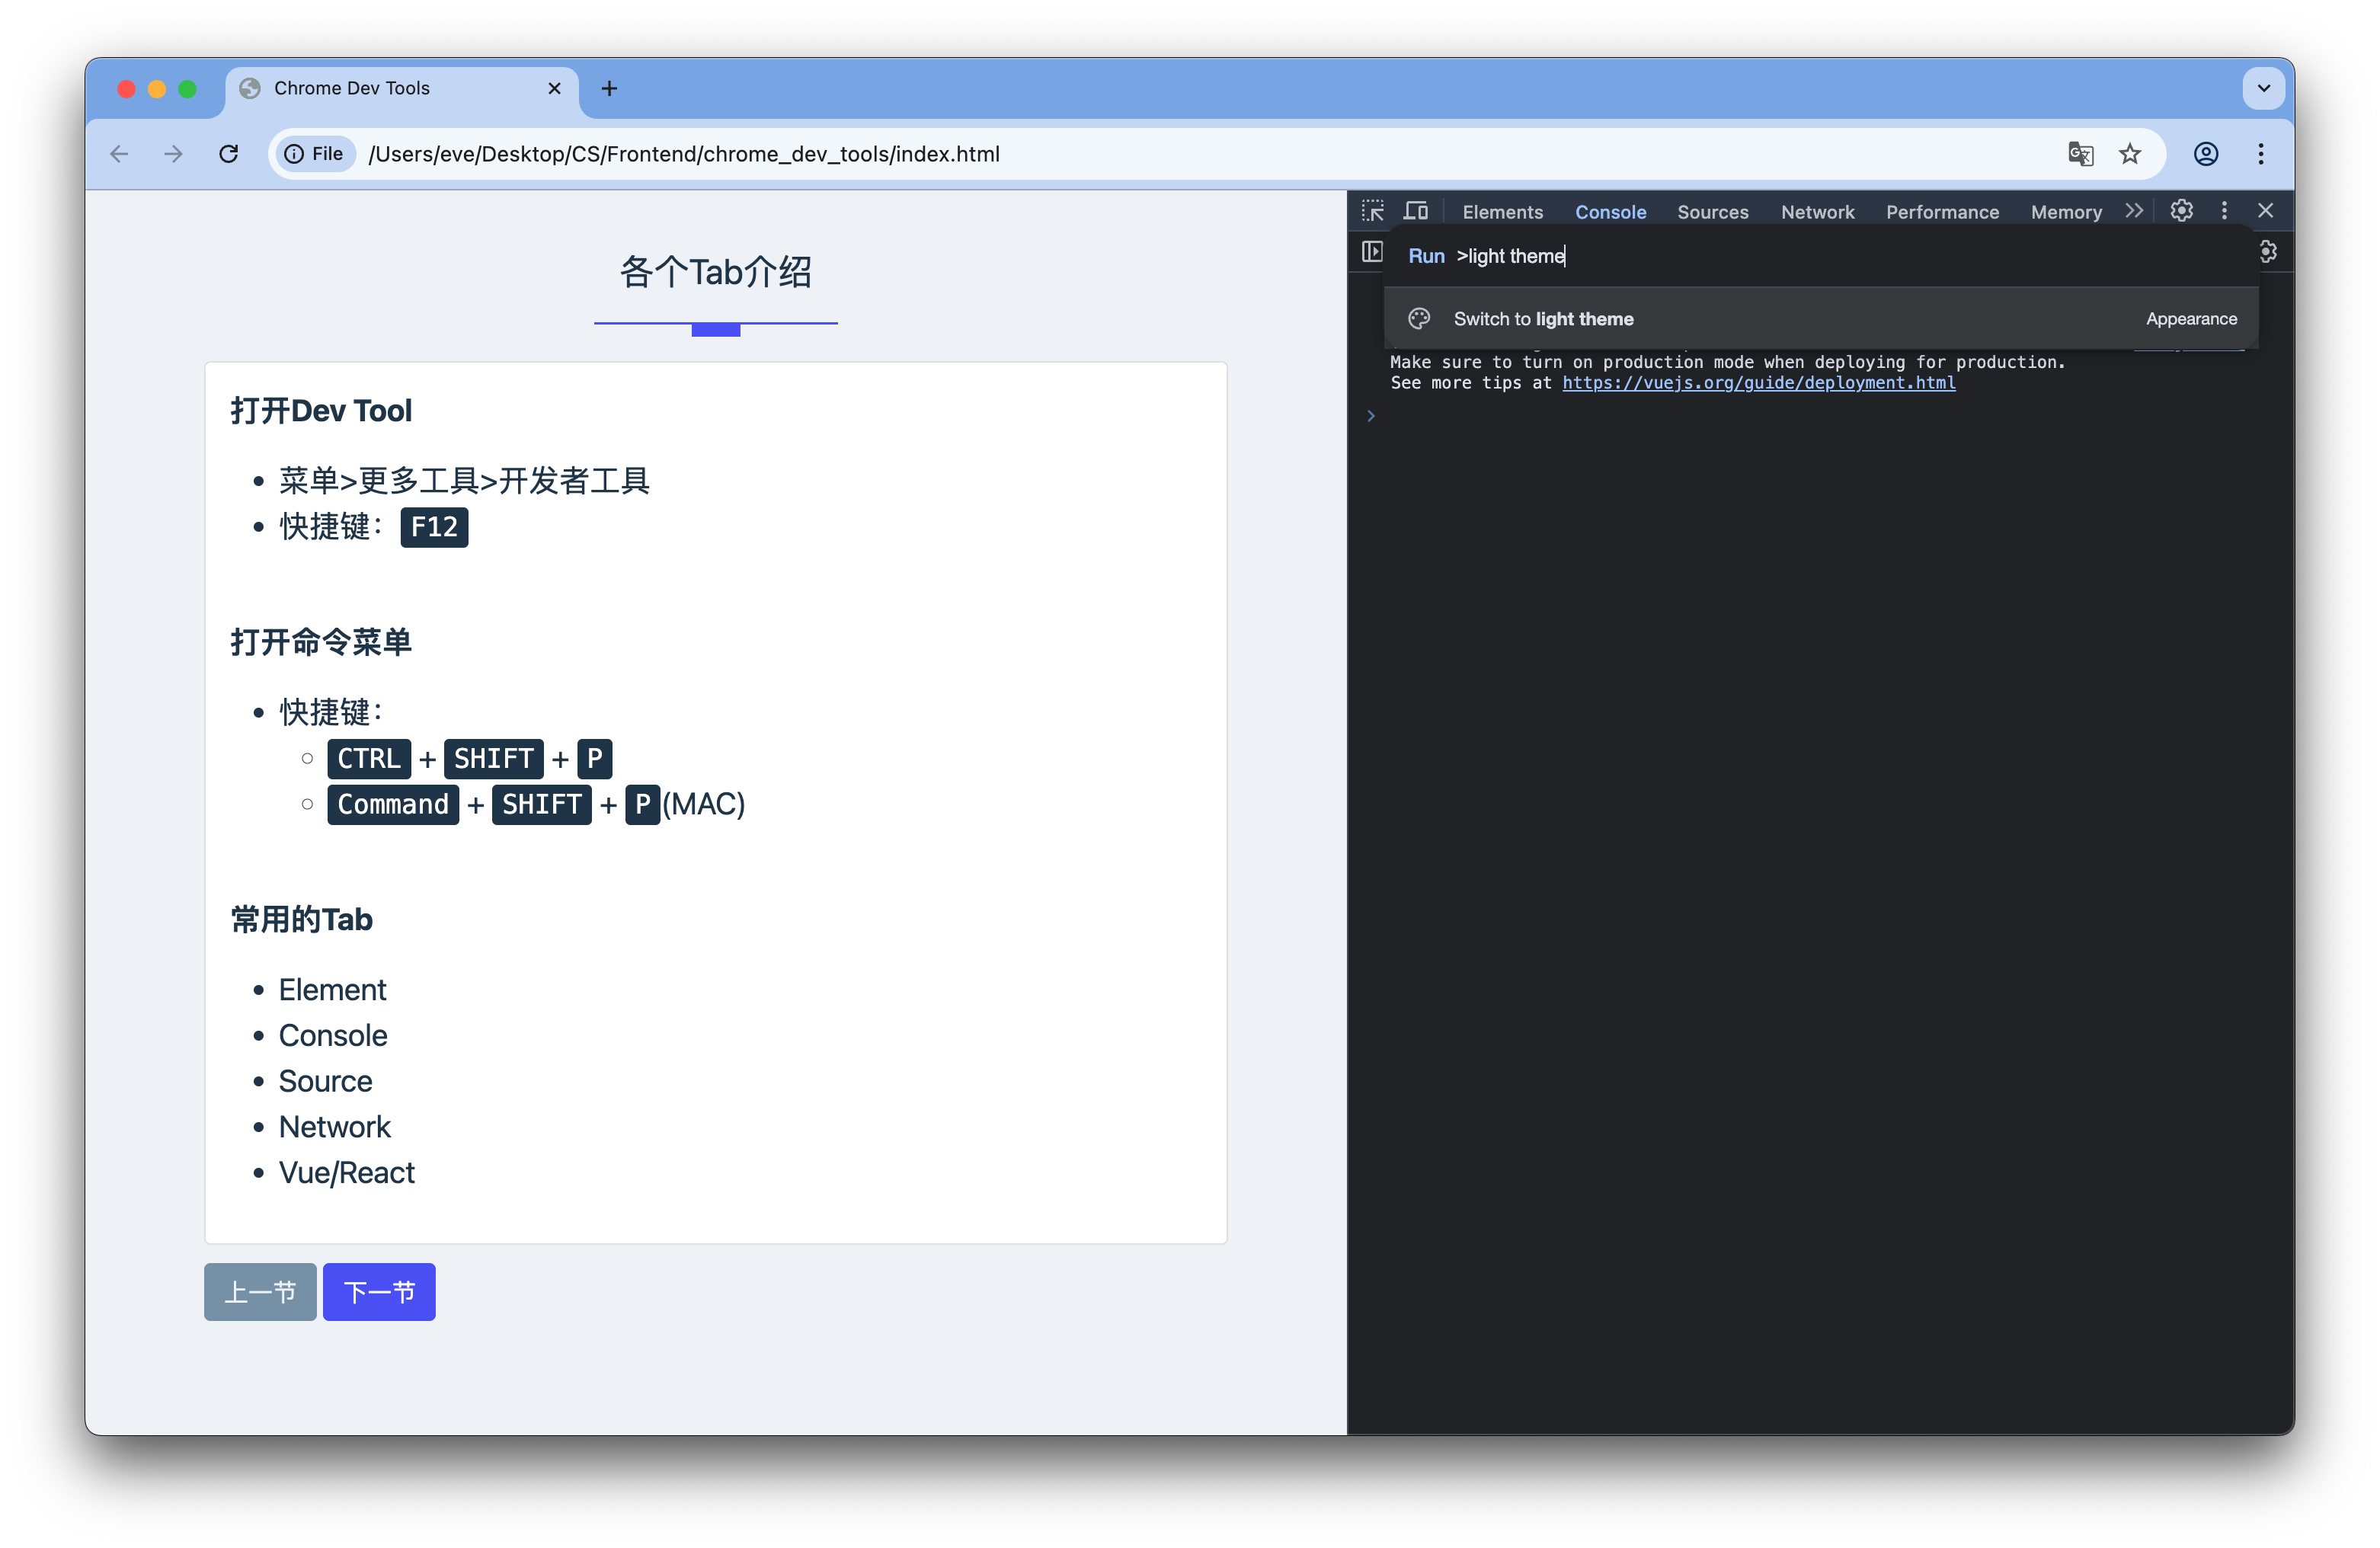2380x1548 pixels.
Task: Click the palette icon next to Switch to light theme
Action: tap(1419, 318)
